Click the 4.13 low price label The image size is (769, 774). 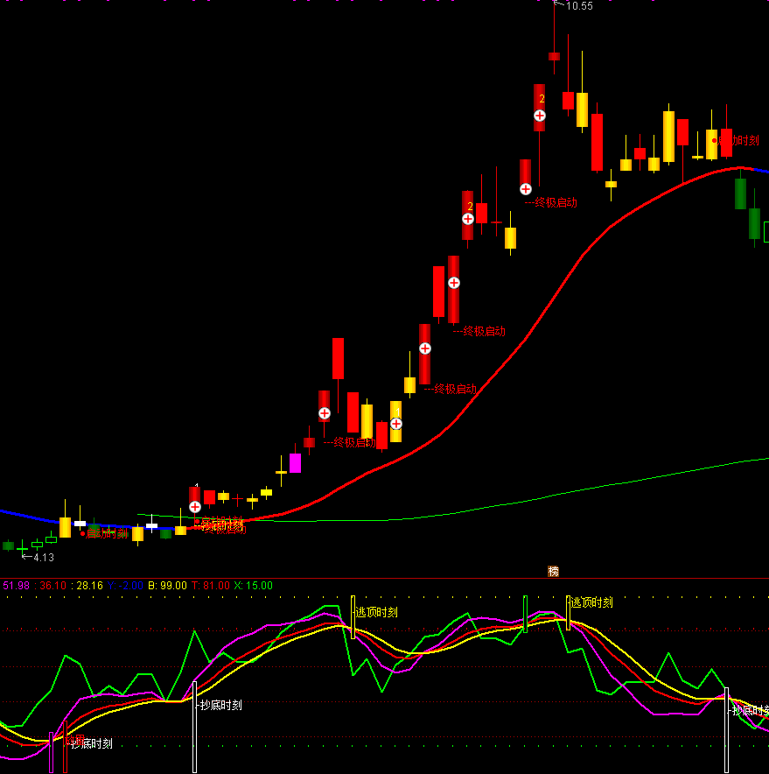tap(43, 557)
